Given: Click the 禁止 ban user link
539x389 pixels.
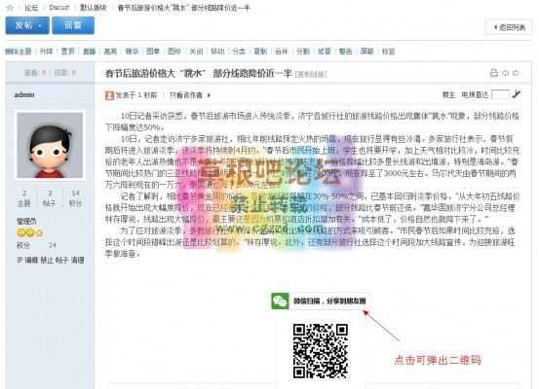Looking at the screenshot, I should point(47,260).
